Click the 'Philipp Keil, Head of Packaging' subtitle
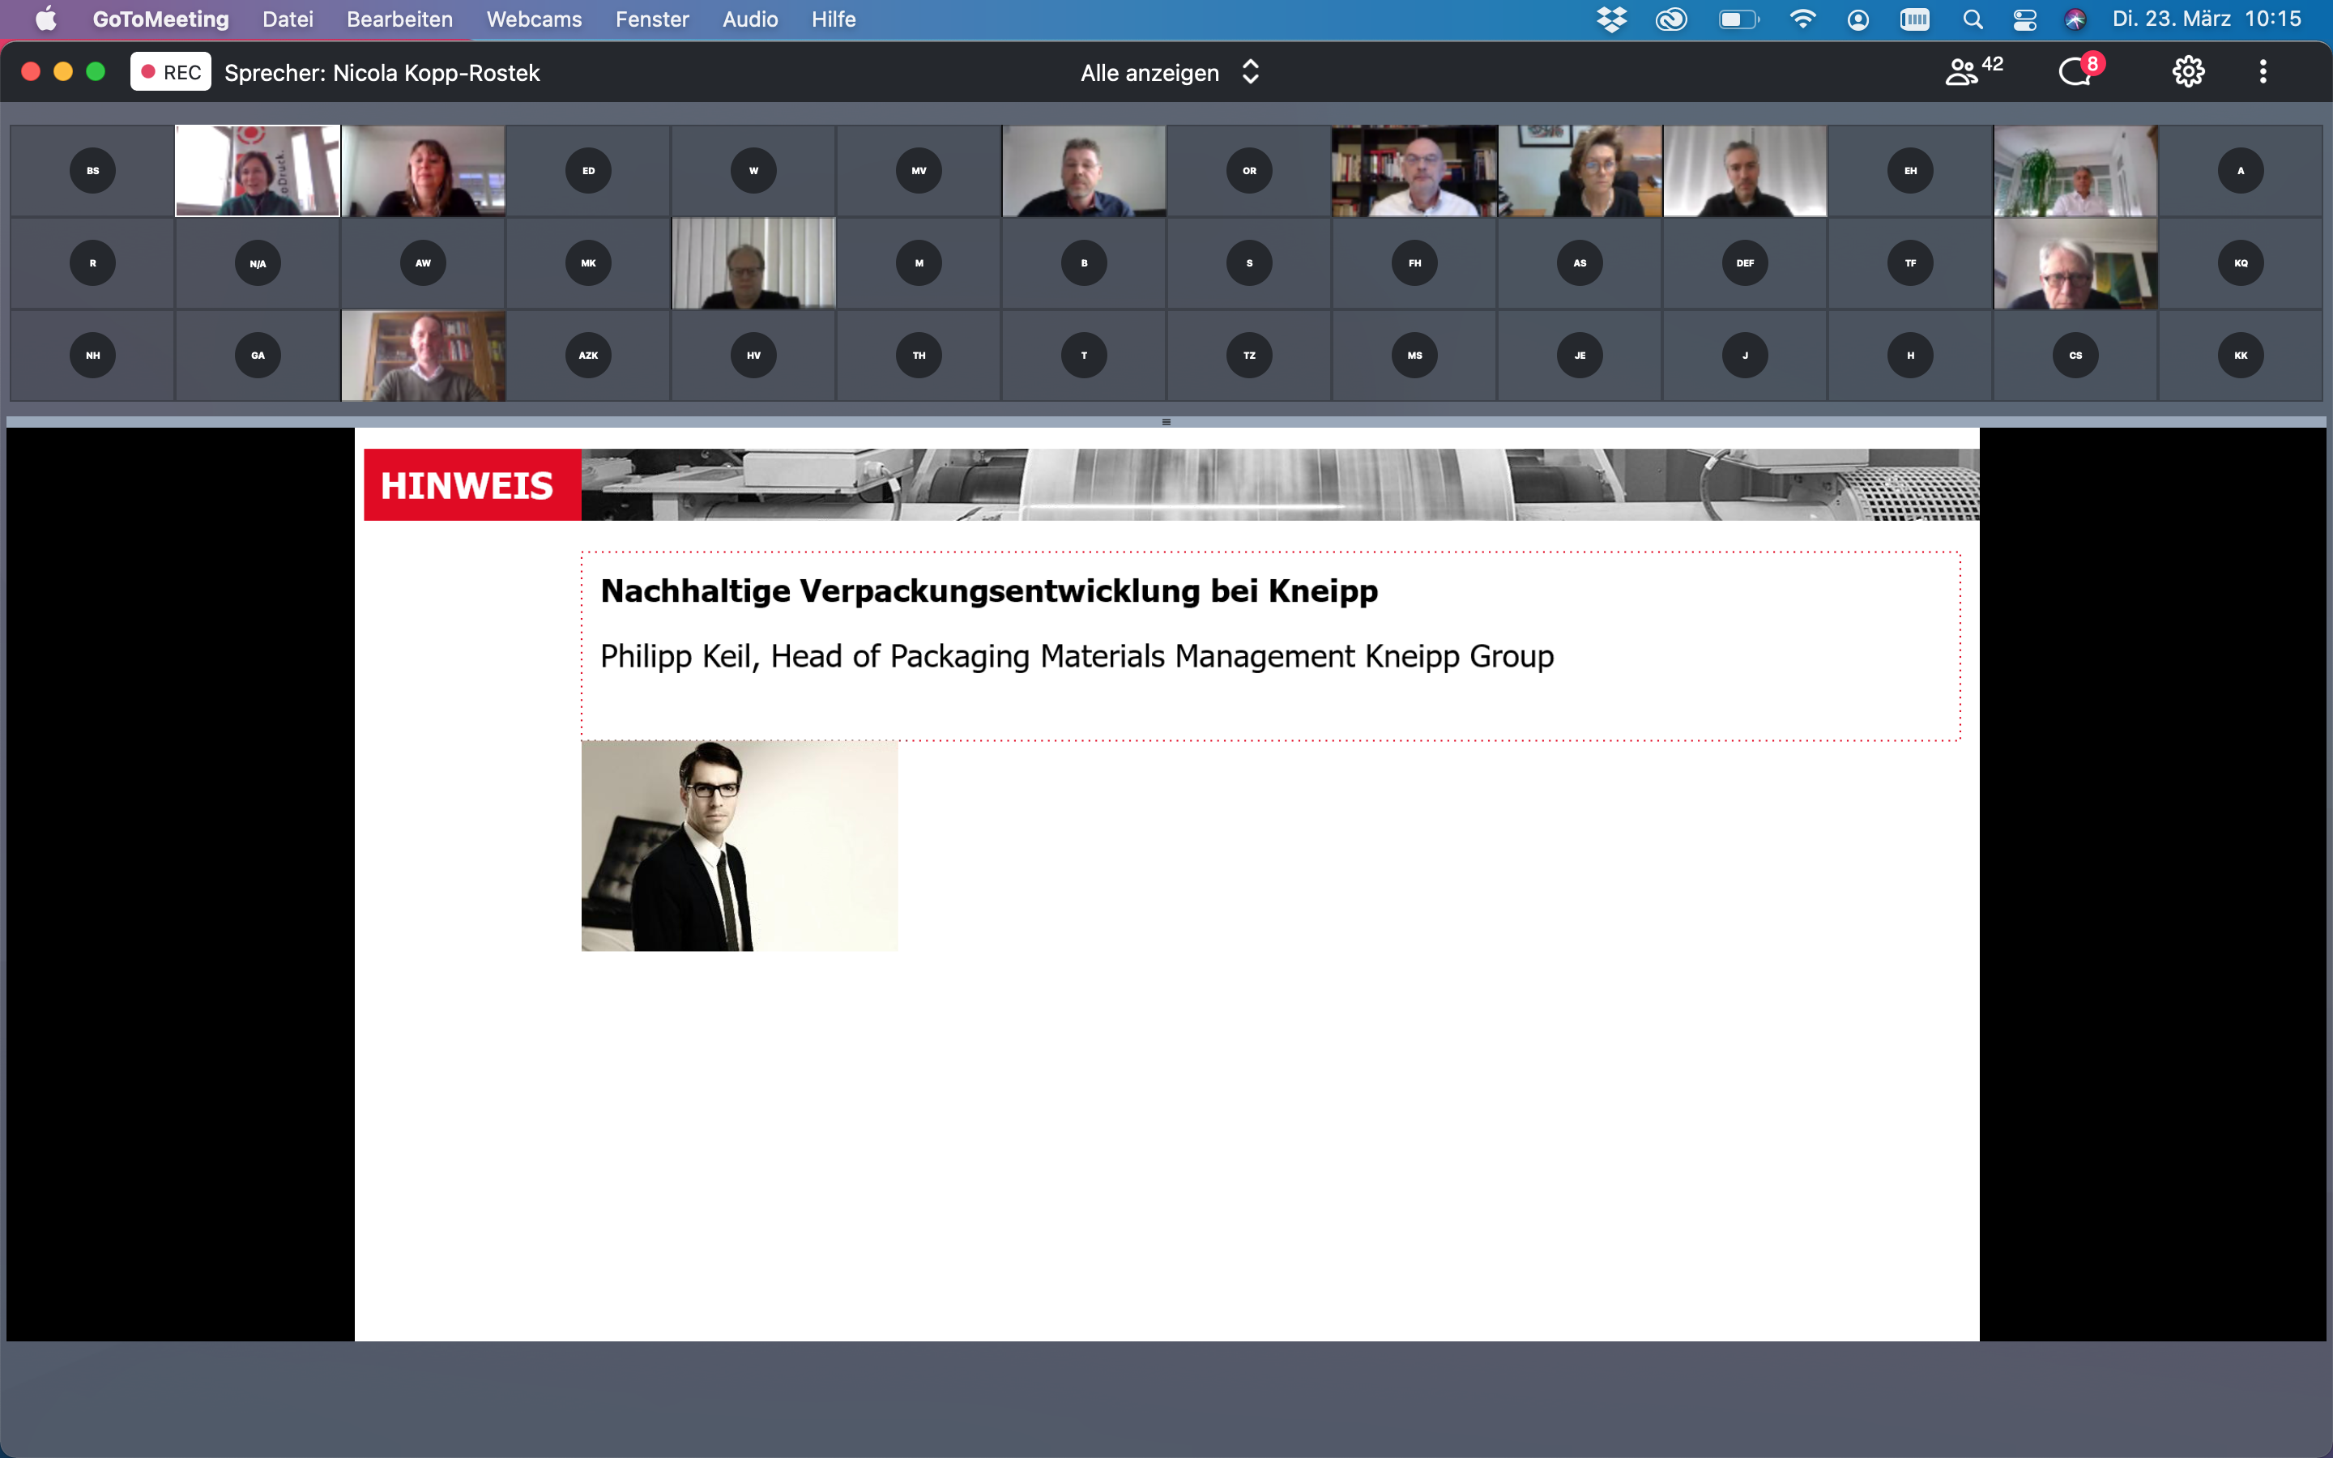2333x1458 pixels. pyautogui.click(x=1077, y=657)
